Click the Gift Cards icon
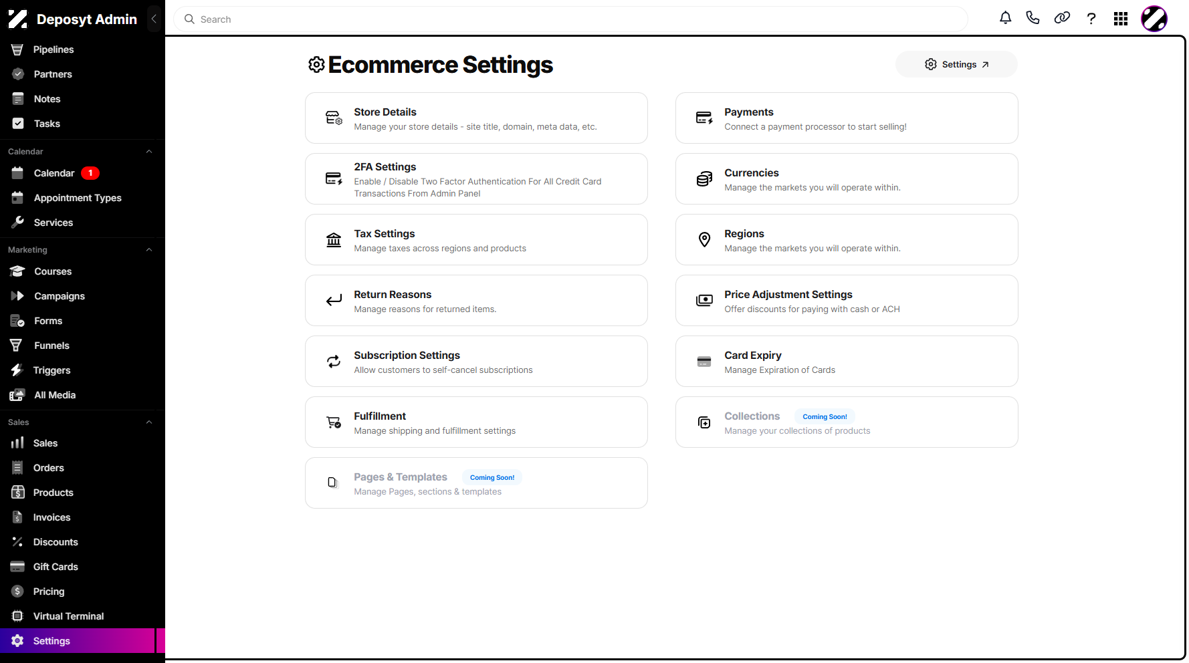This screenshot has width=1189, height=663. pos(17,567)
